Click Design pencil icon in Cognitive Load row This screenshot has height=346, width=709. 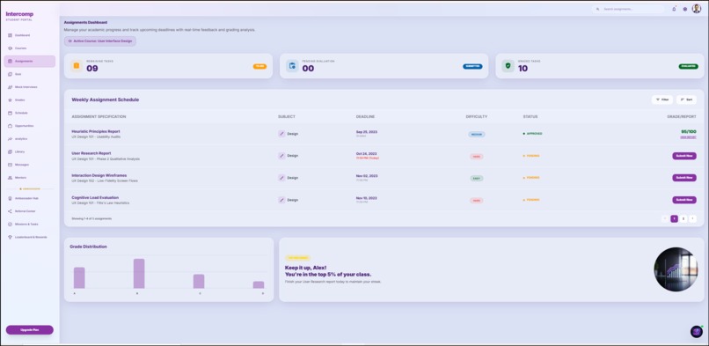point(281,200)
